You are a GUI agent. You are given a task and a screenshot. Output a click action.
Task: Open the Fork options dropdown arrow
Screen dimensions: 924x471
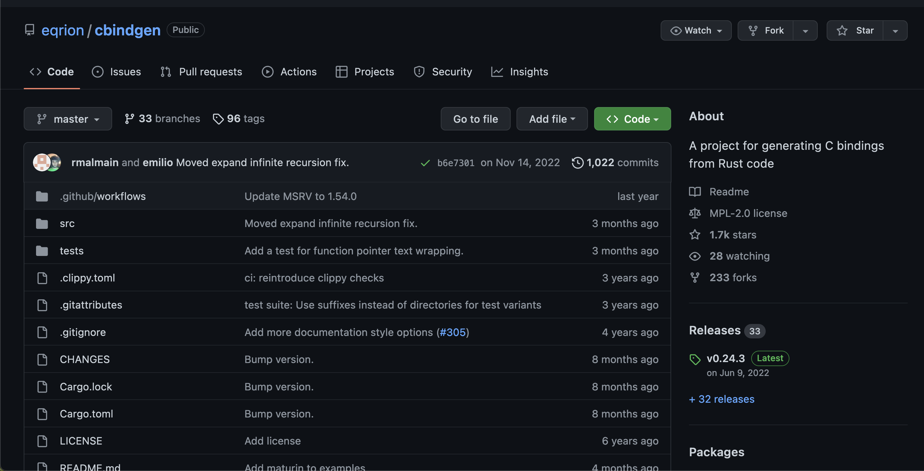(805, 31)
